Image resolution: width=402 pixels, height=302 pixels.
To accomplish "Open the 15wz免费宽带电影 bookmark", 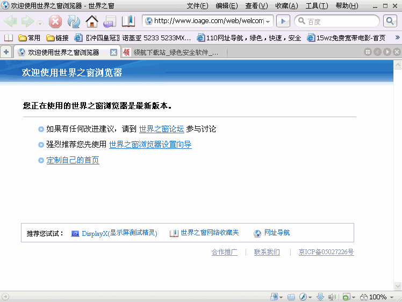I will pyautogui.click(x=346, y=38).
